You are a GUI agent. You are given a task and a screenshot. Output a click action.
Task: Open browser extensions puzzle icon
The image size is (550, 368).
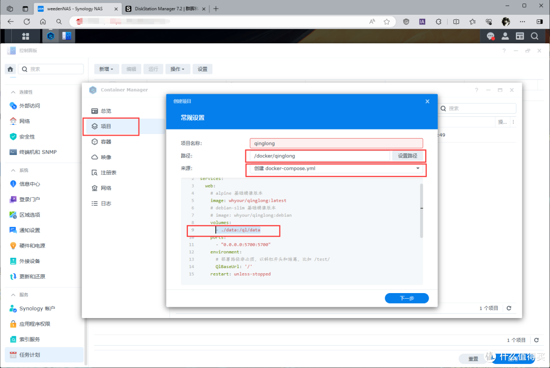click(438, 22)
